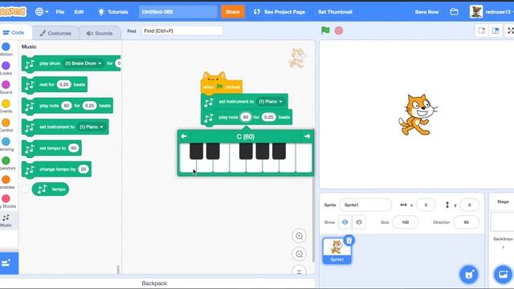Show the sprite using the eye icon
The height and width of the screenshot is (289, 514).
(345, 222)
